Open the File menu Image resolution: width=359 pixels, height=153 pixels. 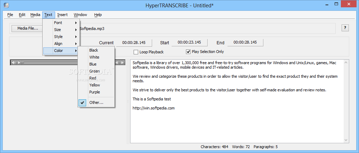10,15
